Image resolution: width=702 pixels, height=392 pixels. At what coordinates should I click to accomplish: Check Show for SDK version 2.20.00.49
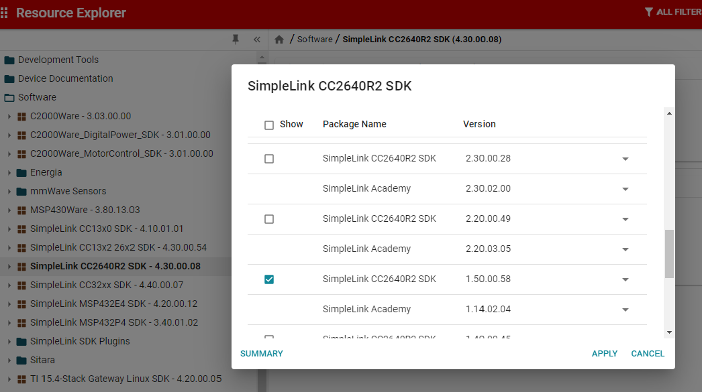coord(269,219)
